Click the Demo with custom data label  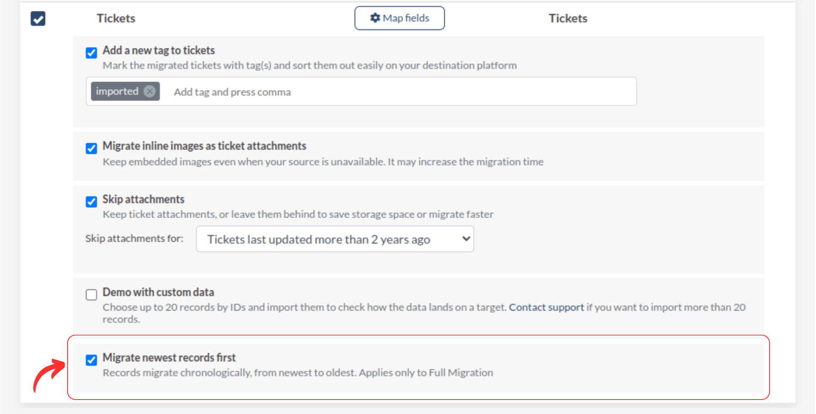tap(158, 292)
